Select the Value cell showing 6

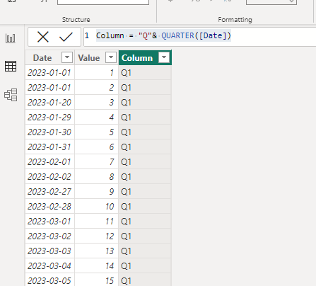click(96, 147)
